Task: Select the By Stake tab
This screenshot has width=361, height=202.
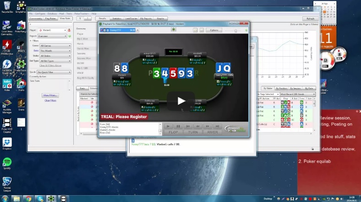Action: pyautogui.click(x=268, y=88)
